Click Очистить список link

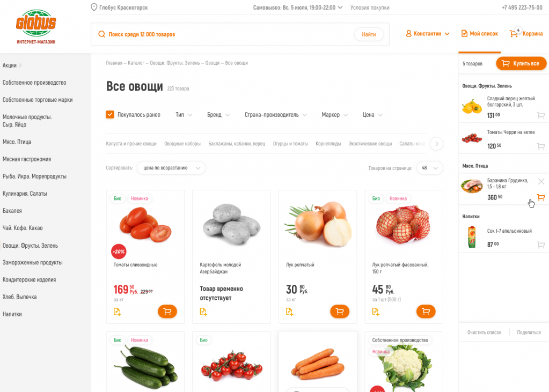click(484, 332)
